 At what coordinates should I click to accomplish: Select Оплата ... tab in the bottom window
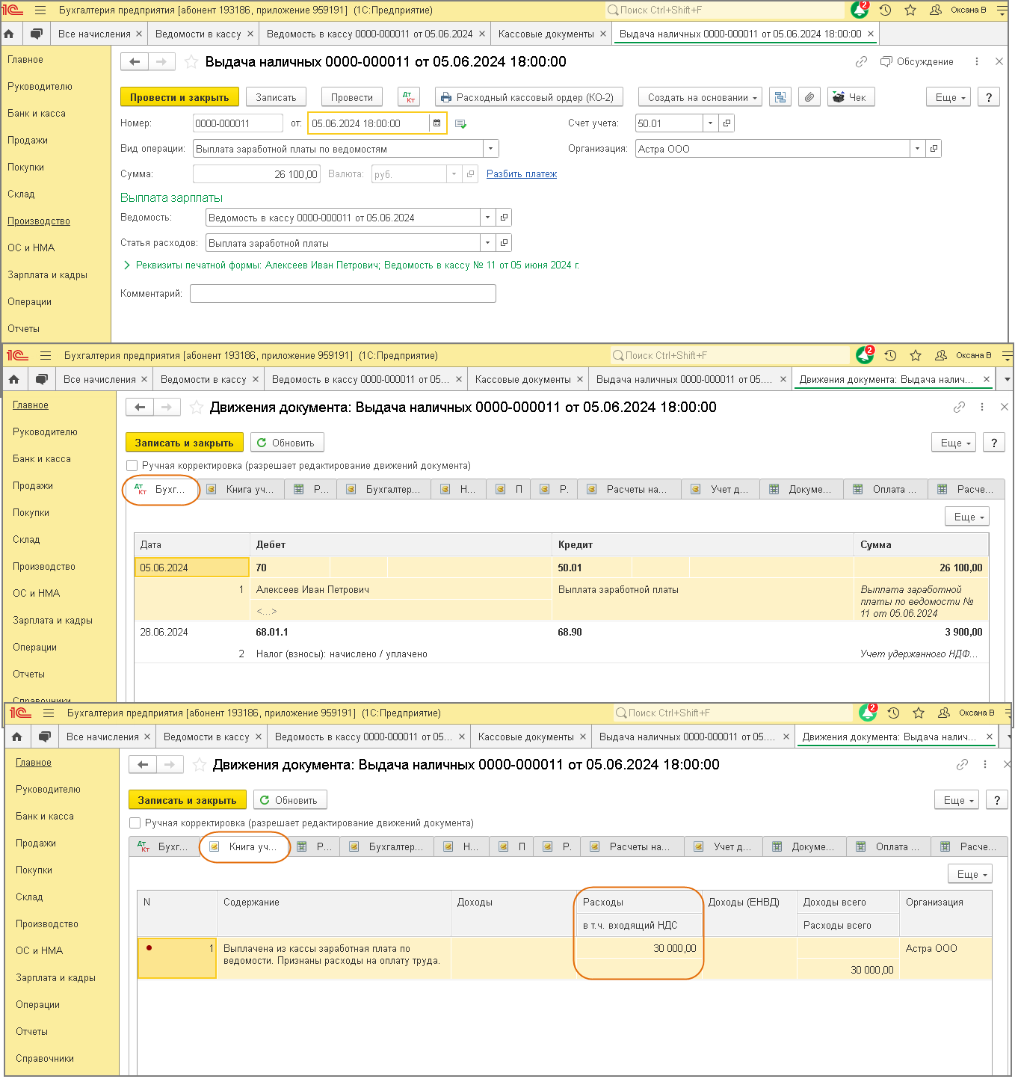coord(888,847)
